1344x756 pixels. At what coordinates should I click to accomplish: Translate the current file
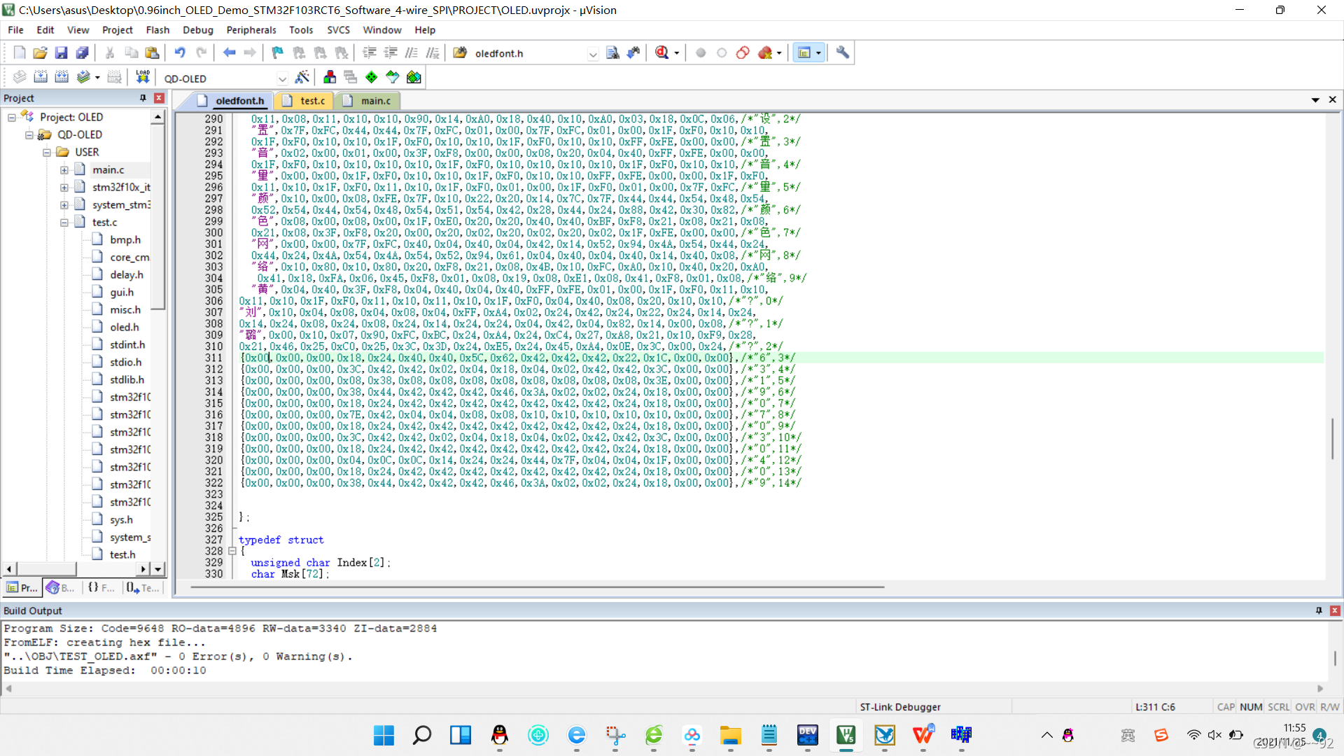(x=20, y=78)
